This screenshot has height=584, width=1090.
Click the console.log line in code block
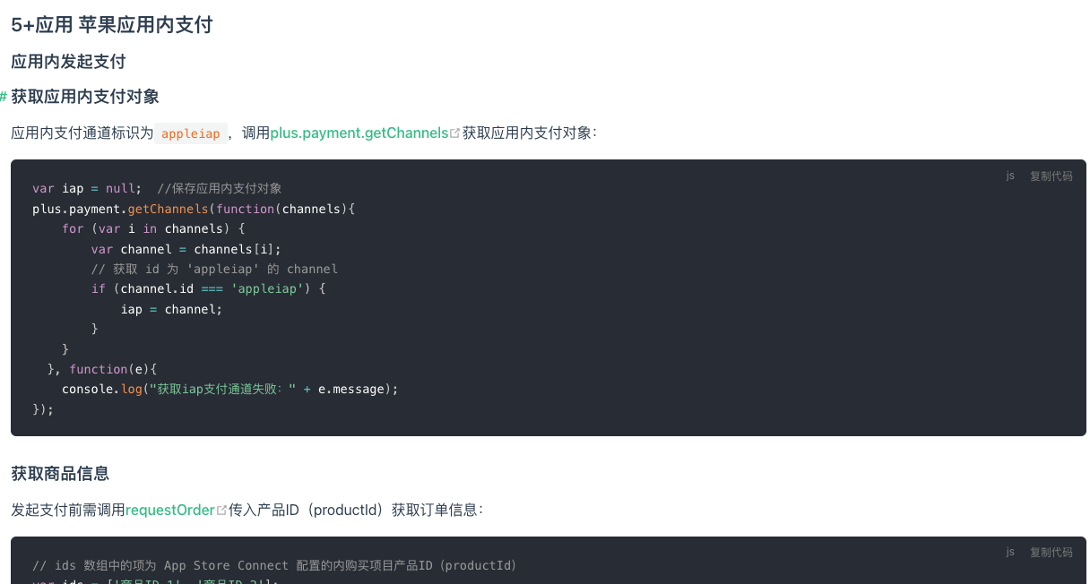pos(229,389)
